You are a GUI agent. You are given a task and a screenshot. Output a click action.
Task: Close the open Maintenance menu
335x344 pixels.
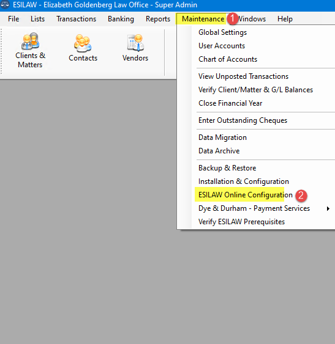[203, 19]
